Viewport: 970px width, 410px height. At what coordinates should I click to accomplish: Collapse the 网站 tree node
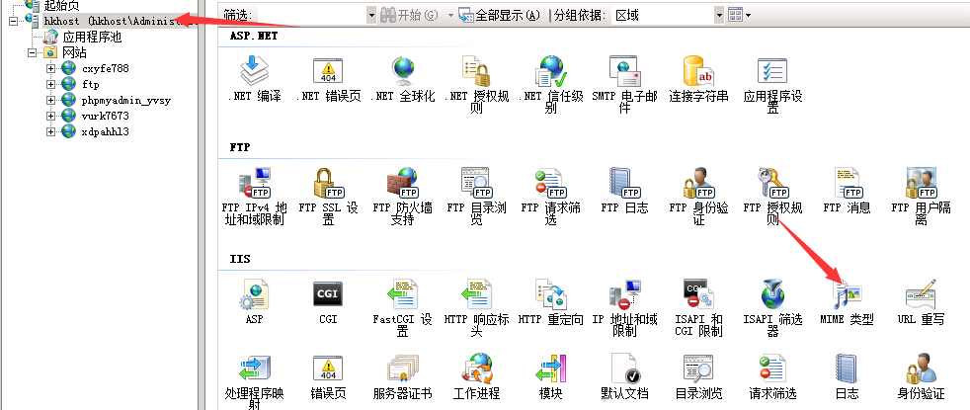(x=34, y=52)
